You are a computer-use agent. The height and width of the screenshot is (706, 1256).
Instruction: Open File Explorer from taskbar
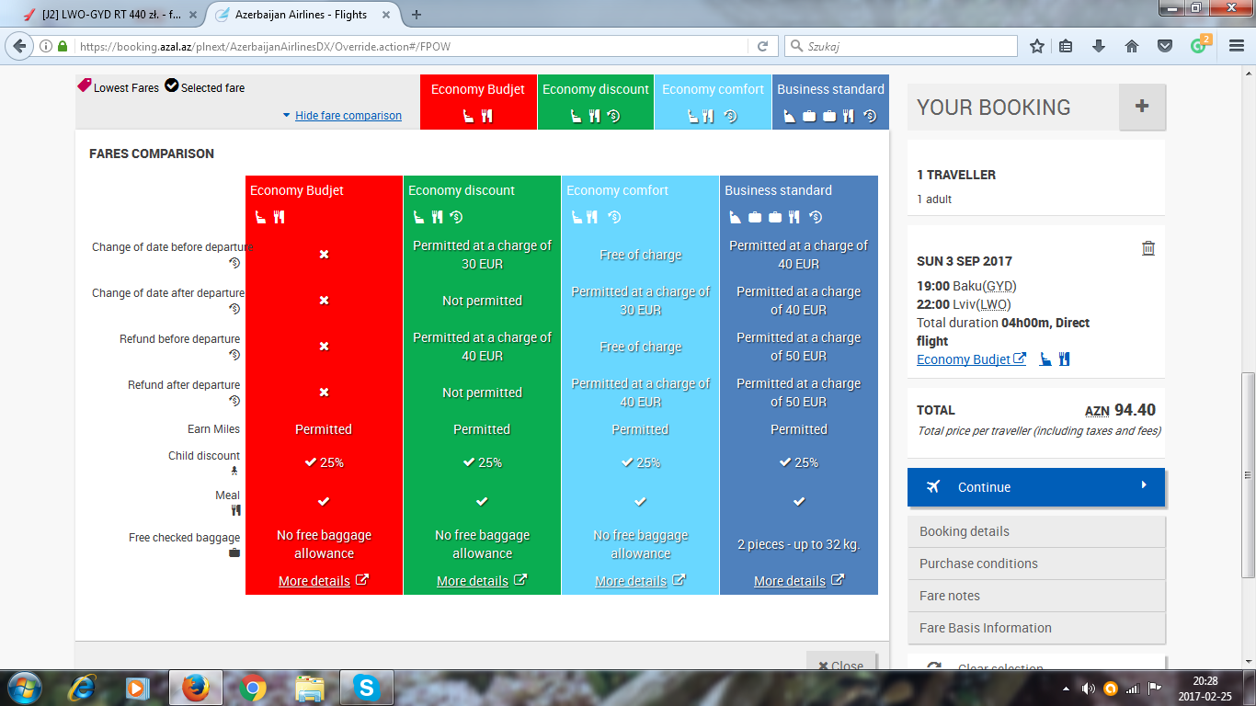tap(310, 688)
